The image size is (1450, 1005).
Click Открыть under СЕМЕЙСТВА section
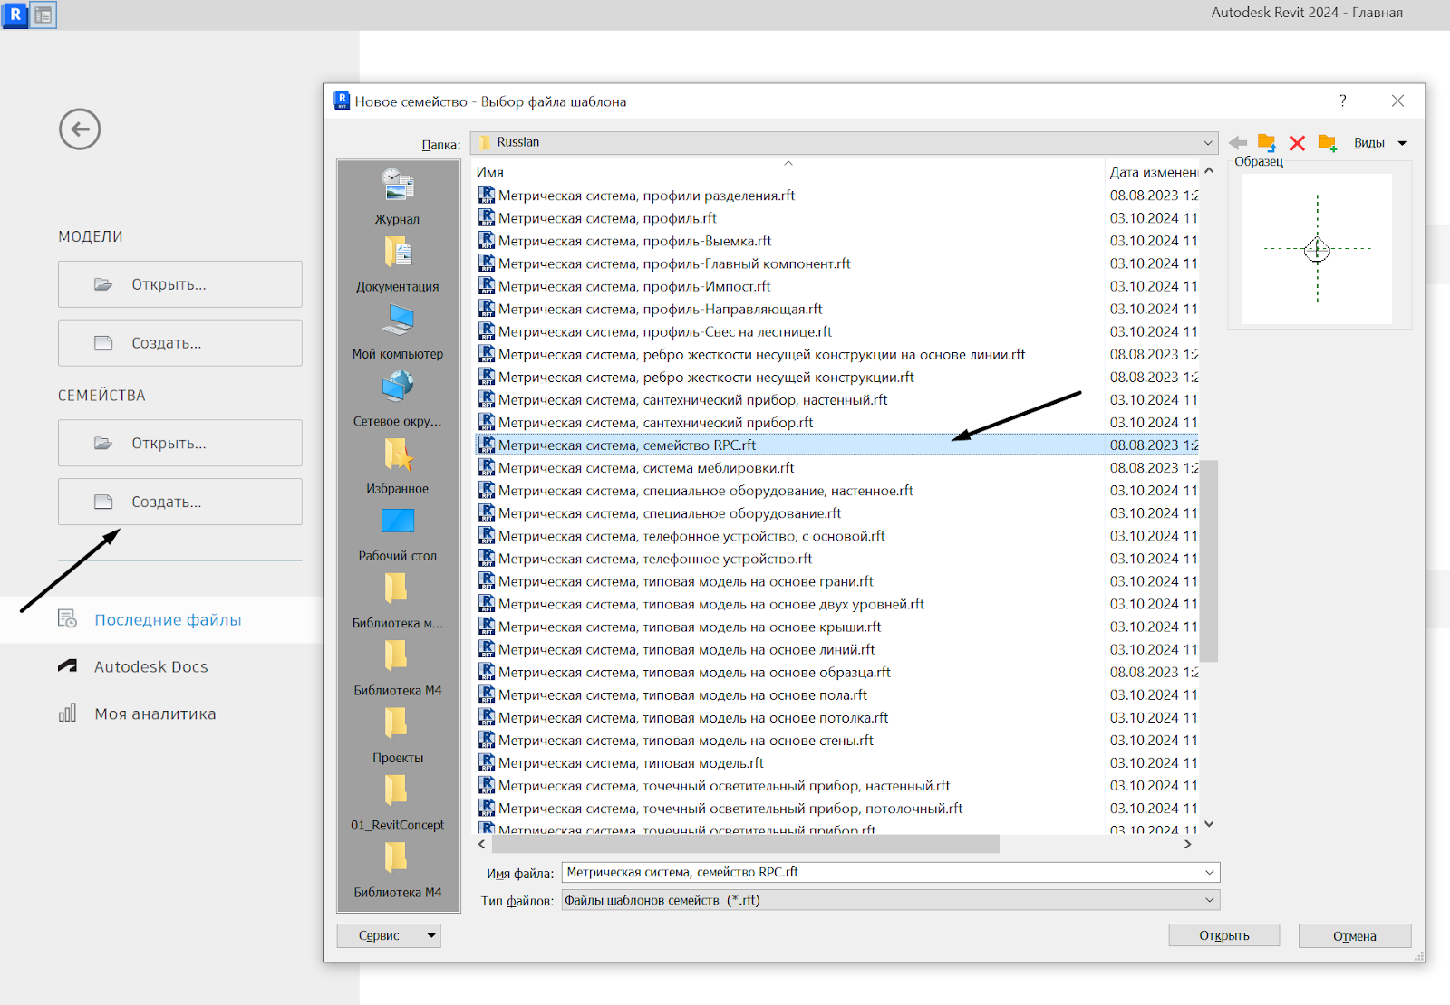click(x=180, y=443)
